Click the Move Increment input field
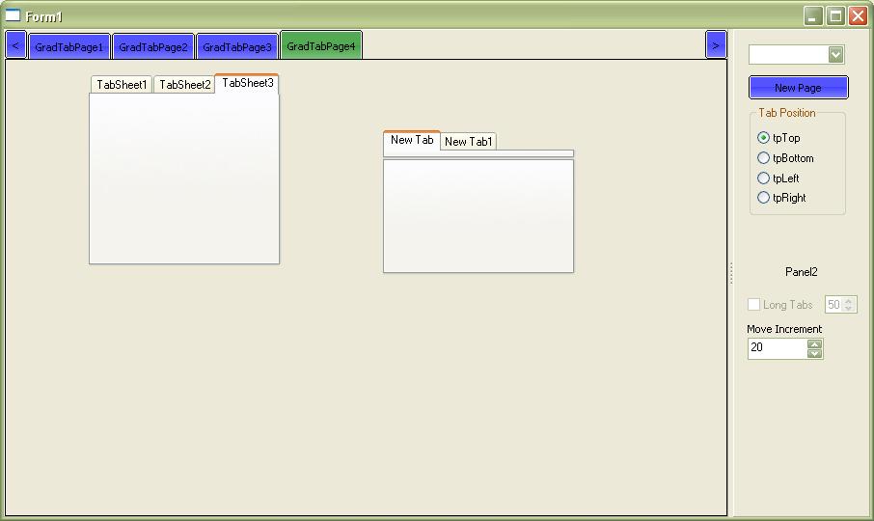The height and width of the screenshot is (521, 874). [777, 348]
